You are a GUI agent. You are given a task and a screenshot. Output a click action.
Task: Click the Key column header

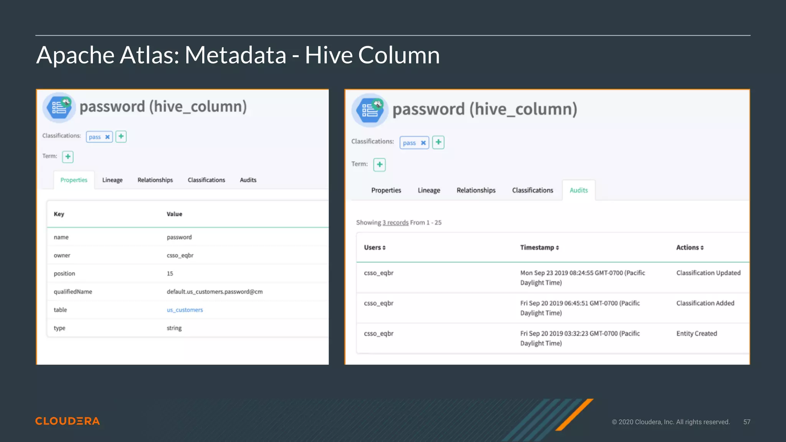point(59,214)
